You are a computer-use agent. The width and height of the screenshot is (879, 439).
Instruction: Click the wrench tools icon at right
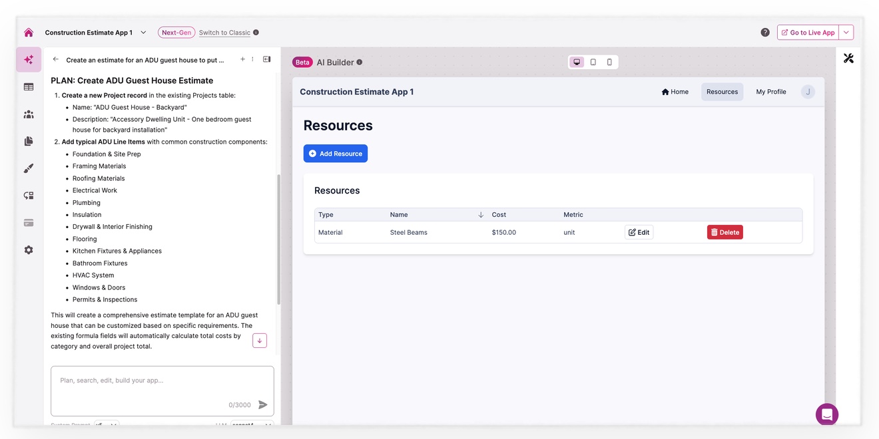tap(848, 59)
